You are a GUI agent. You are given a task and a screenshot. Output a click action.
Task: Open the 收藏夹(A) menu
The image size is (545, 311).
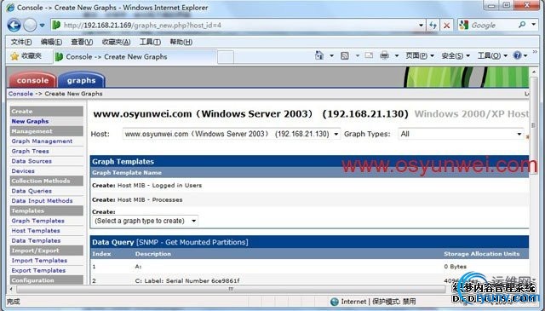[116, 42]
